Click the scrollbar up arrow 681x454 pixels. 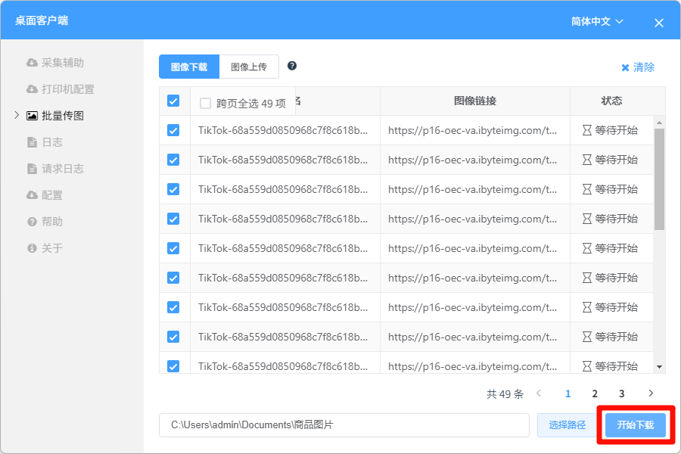pyautogui.click(x=659, y=123)
